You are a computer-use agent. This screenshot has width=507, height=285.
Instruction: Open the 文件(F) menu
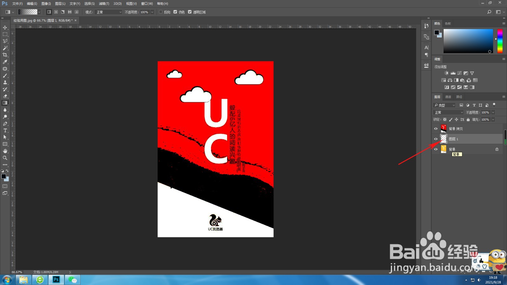(x=17, y=3)
